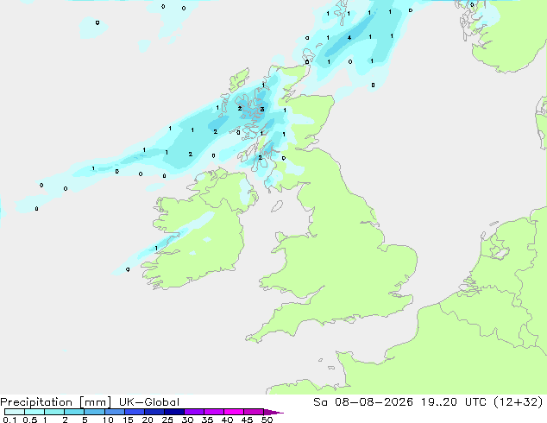Click the '0.1' legend scale label

pyautogui.click(x=9, y=420)
